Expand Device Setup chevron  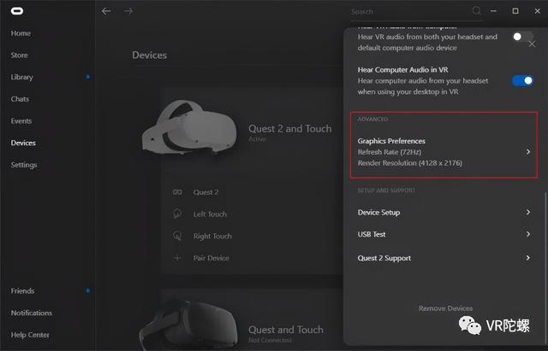coord(528,213)
